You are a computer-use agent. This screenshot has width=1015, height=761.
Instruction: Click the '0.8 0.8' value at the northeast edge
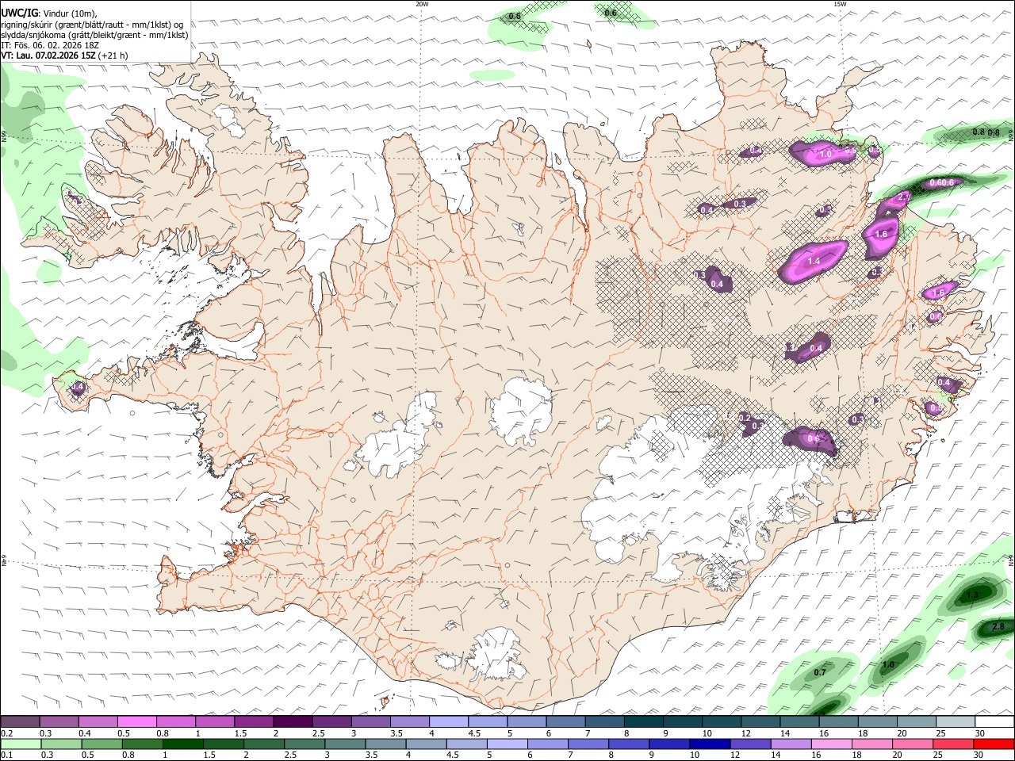986,132
